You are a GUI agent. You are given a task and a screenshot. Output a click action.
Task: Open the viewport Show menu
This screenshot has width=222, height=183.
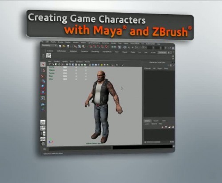[x=71, y=62]
